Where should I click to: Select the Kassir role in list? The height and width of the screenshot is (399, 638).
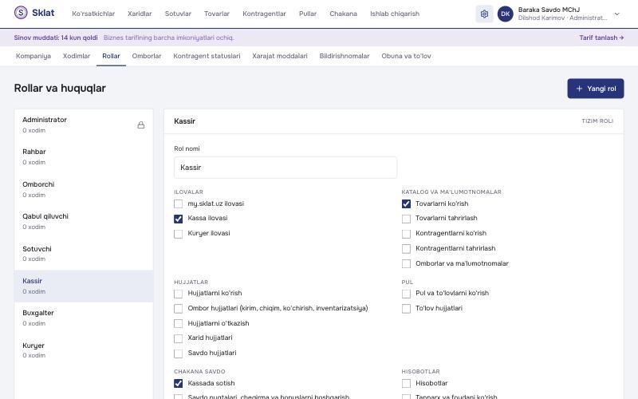pos(84,286)
